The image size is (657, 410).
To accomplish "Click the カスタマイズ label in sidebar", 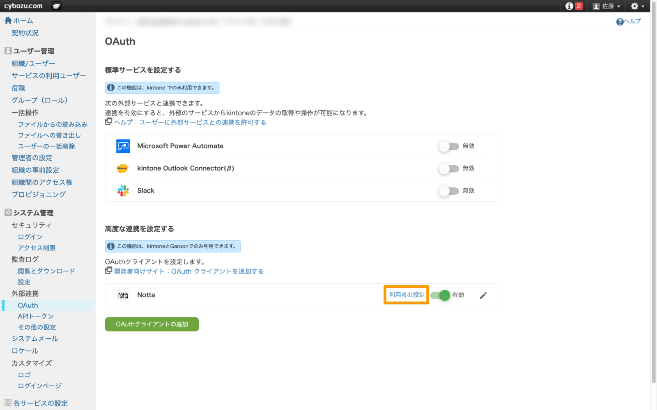I will [x=32, y=363].
